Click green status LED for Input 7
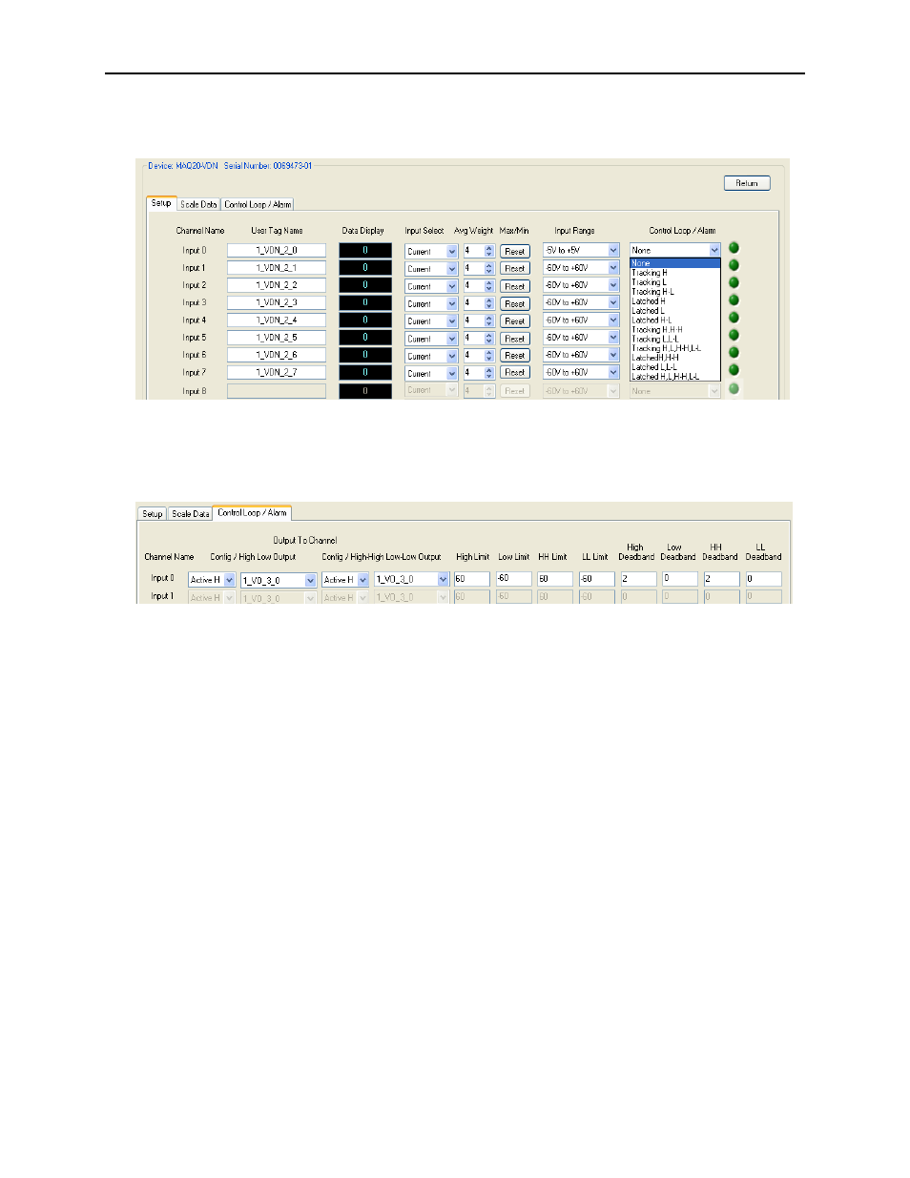The height and width of the screenshot is (1178, 910). [x=734, y=369]
